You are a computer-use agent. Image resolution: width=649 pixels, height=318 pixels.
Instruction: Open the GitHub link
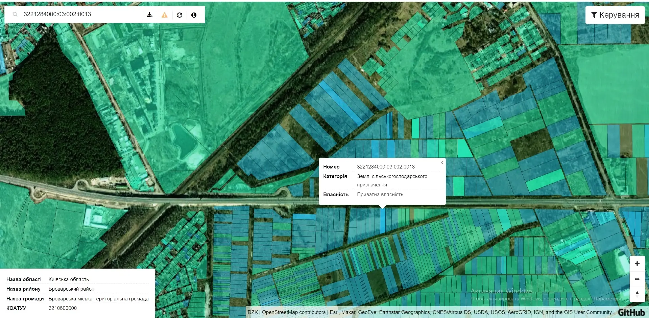pyautogui.click(x=631, y=312)
